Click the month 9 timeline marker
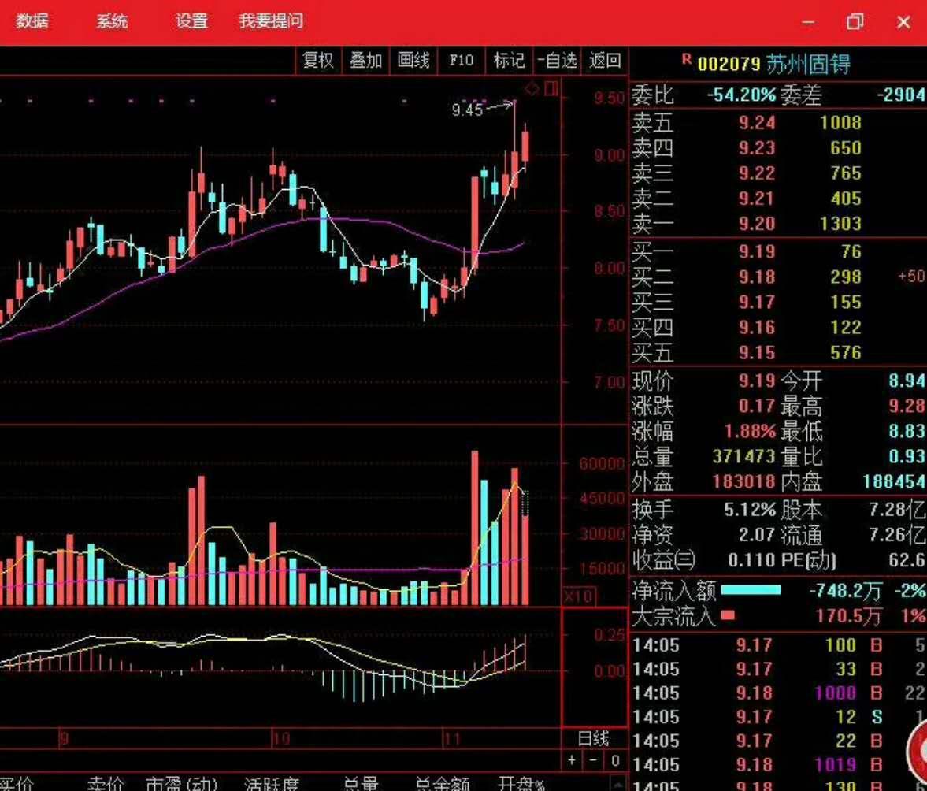The height and width of the screenshot is (791, 927). point(65,739)
